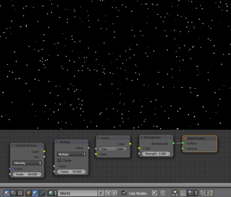Open the snap element grid dropdown
The height and width of the screenshot is (197, 231).
[x=193, y=193]
